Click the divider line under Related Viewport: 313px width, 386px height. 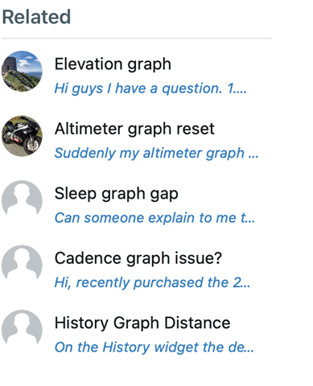click(x=137, y=39)
